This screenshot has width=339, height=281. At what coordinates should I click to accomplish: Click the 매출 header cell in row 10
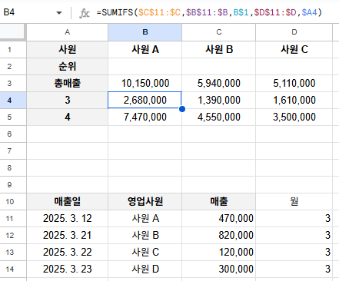pos(219,201)
